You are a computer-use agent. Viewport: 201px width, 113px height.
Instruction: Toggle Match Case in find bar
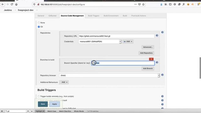52,111
